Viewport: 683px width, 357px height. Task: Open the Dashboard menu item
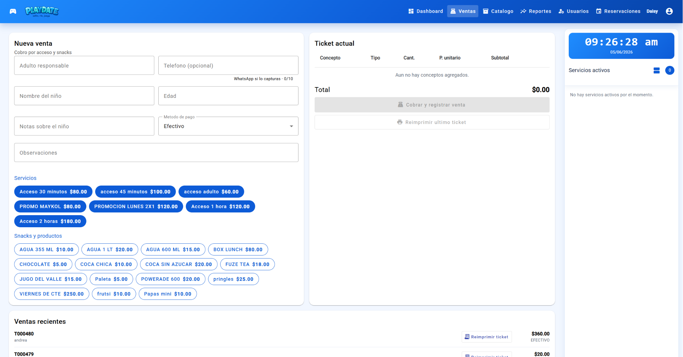click(426, 11)
